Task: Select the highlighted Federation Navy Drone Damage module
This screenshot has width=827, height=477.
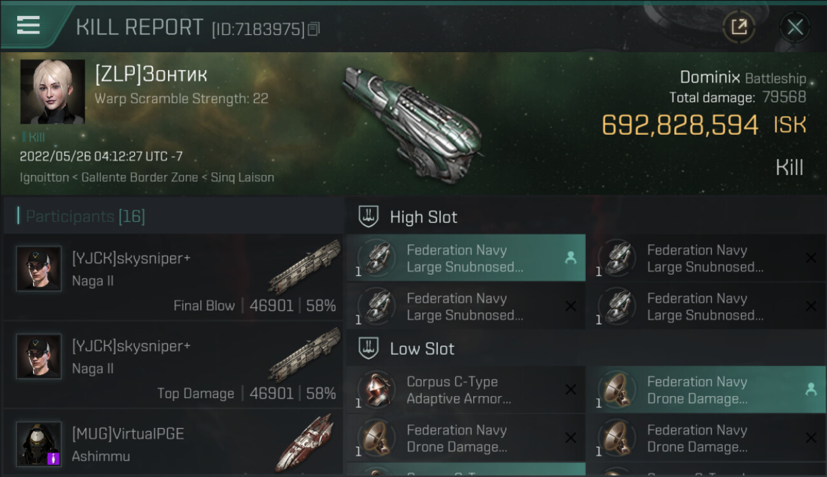Action: point(705,390)
